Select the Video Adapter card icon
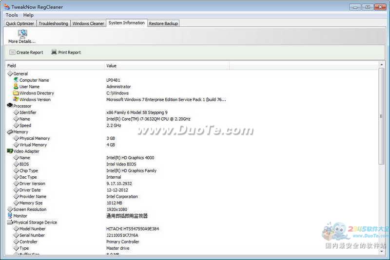 (10, 151)
